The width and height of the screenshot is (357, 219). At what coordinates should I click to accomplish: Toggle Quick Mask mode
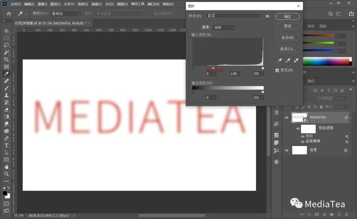(x=6, y=203)
